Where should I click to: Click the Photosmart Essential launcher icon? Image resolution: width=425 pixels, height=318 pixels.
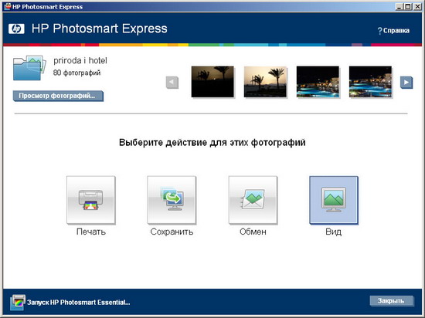click(18, 302)
